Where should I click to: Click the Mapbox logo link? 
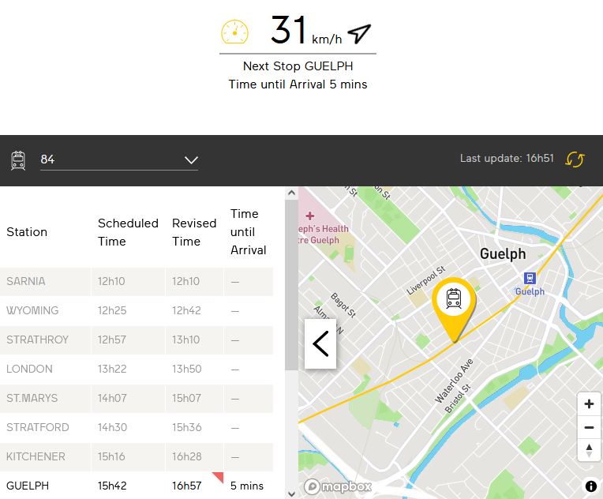coord(338,487)
